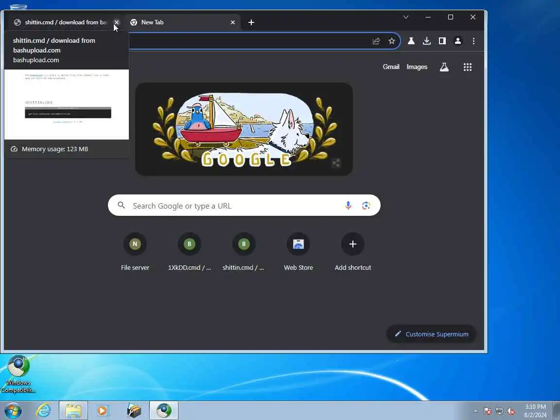Click the Memory usage: 123 MB text
The height and width of the screenshot is (420, 560).
55,149
